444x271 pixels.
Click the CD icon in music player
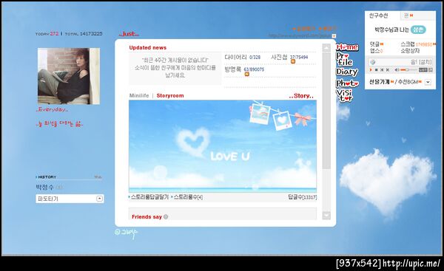tap(373, 62)
